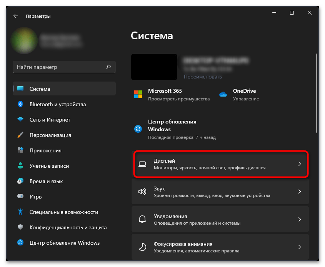Click the back arrow in Параметры
This screenshot has width=325, height=267.
coord(15,16)
